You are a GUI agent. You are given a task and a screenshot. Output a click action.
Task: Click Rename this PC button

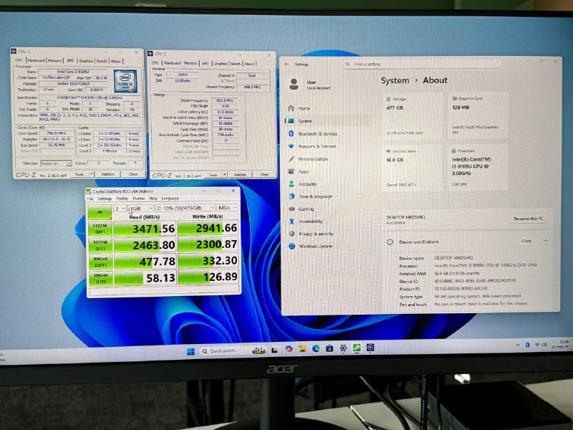point(529,219)
